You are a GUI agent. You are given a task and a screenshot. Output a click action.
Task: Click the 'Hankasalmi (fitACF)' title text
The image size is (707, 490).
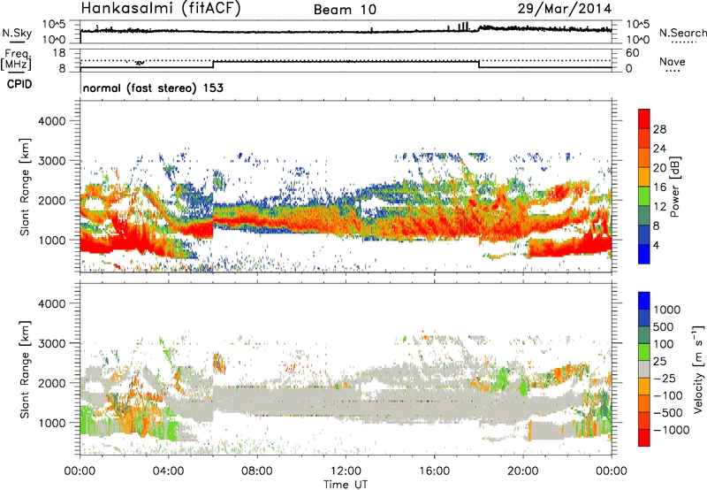point(161,9)
